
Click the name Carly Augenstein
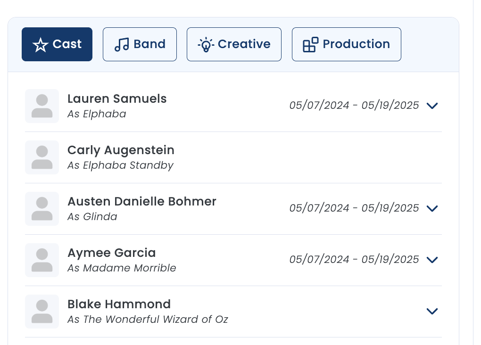coord(121,150)
